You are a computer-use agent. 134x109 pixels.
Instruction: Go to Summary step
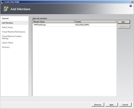coord(6,47)
